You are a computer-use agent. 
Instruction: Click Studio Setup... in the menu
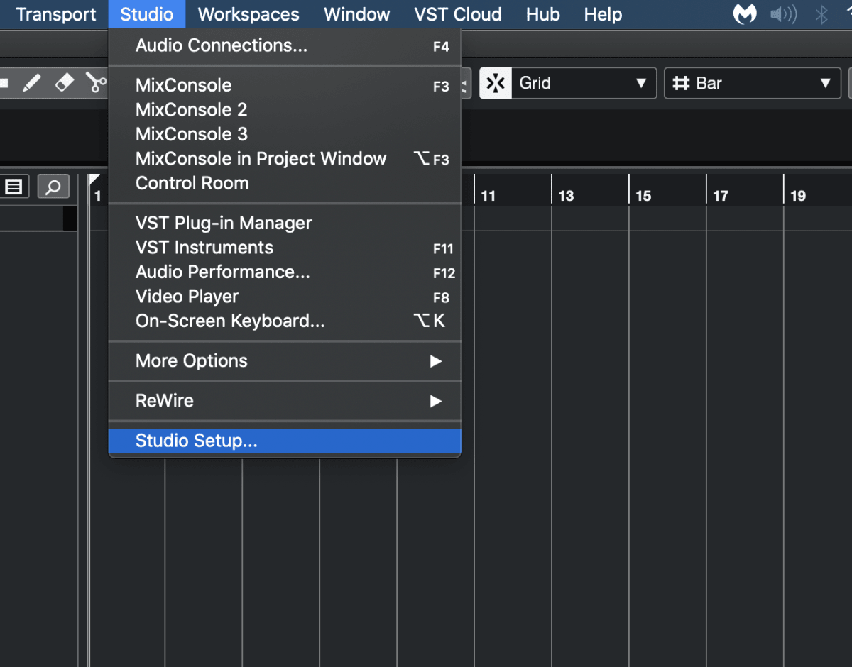(285, 441)
